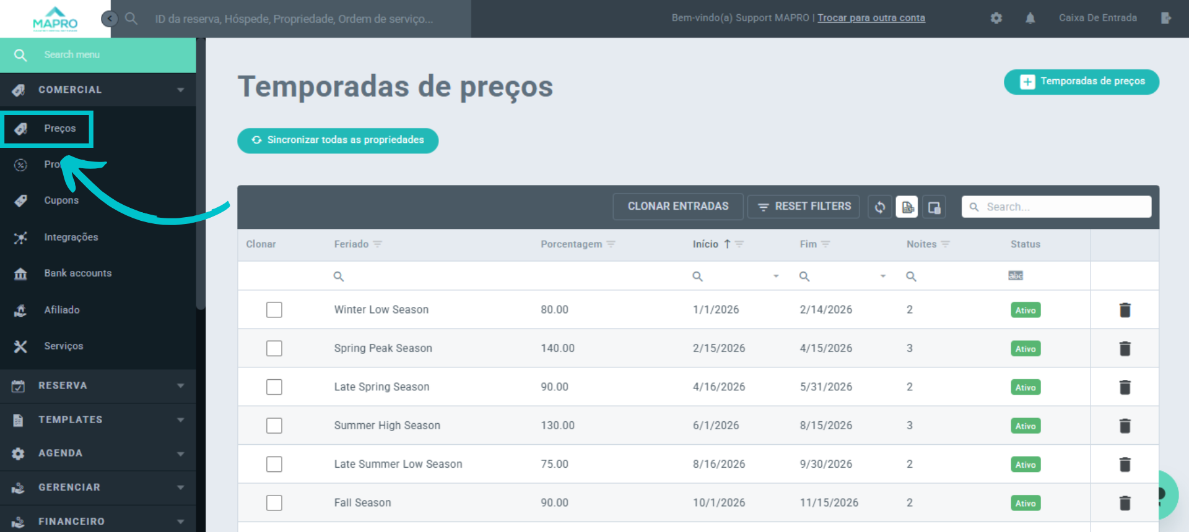The width and height of the screenshot is (1189, 532).
Task: Collapse sidebar with the chevron arrow
Action: (110, 19)
